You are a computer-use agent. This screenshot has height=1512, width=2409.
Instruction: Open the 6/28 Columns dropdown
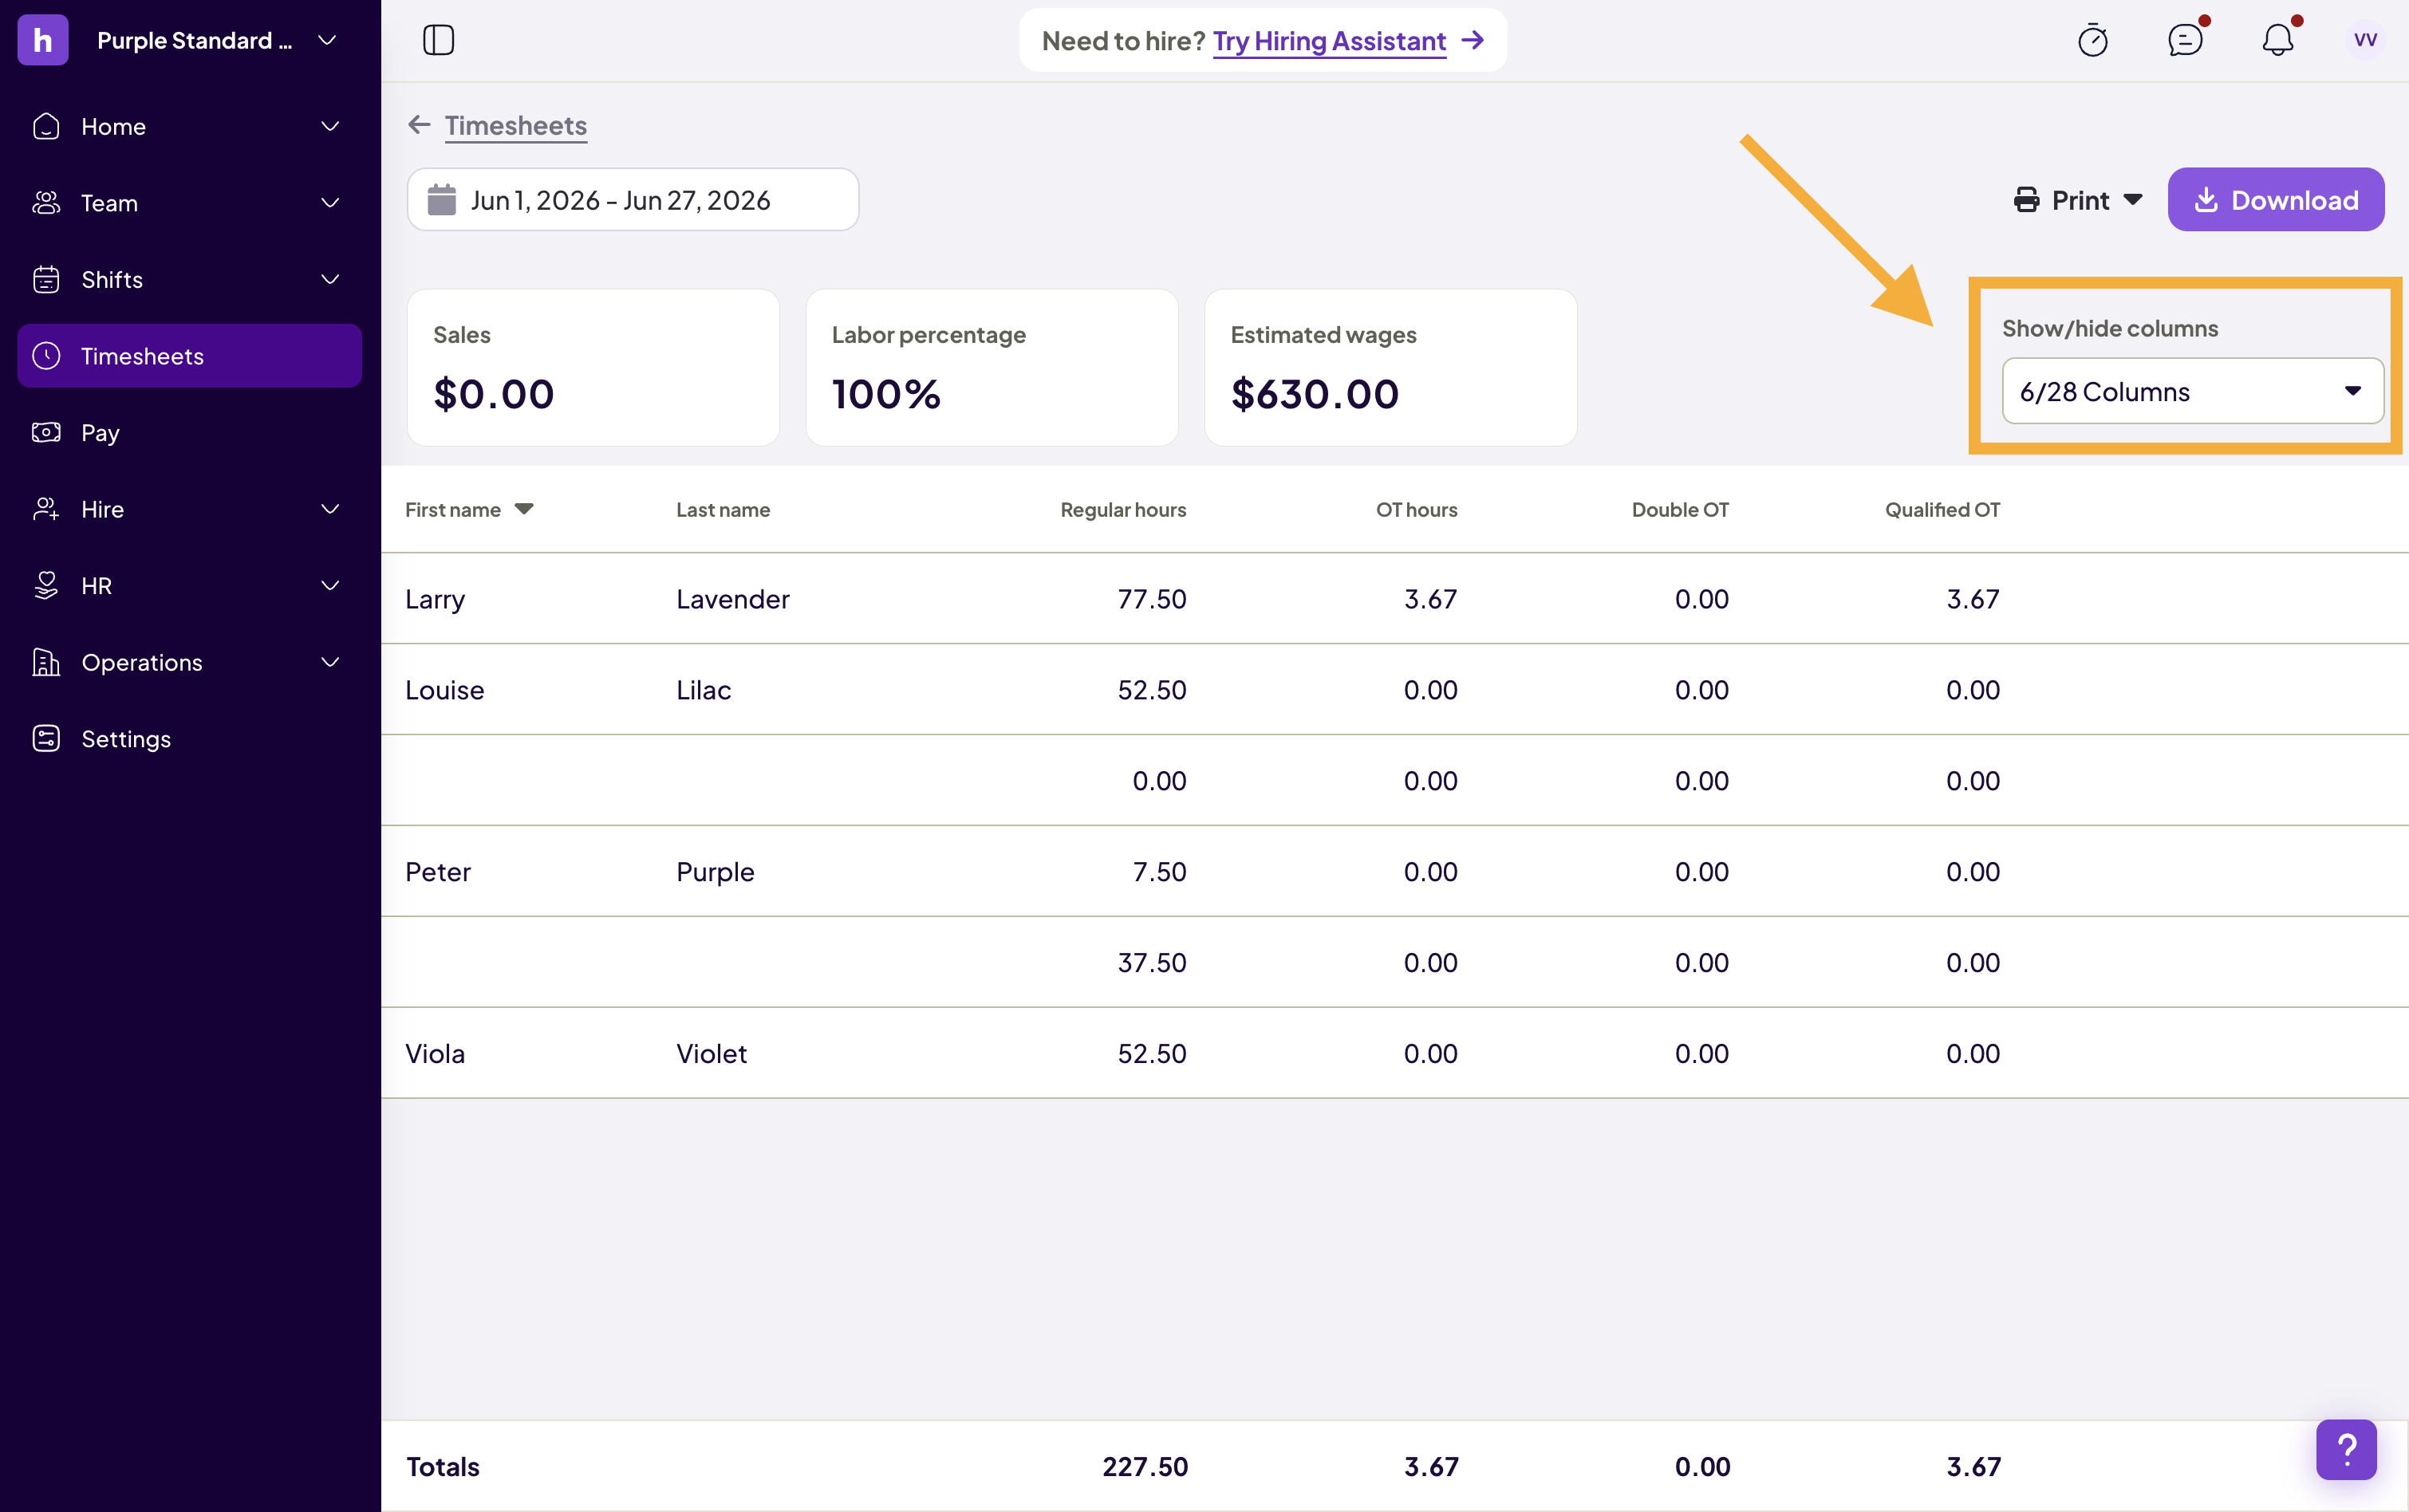[2192, 391]
